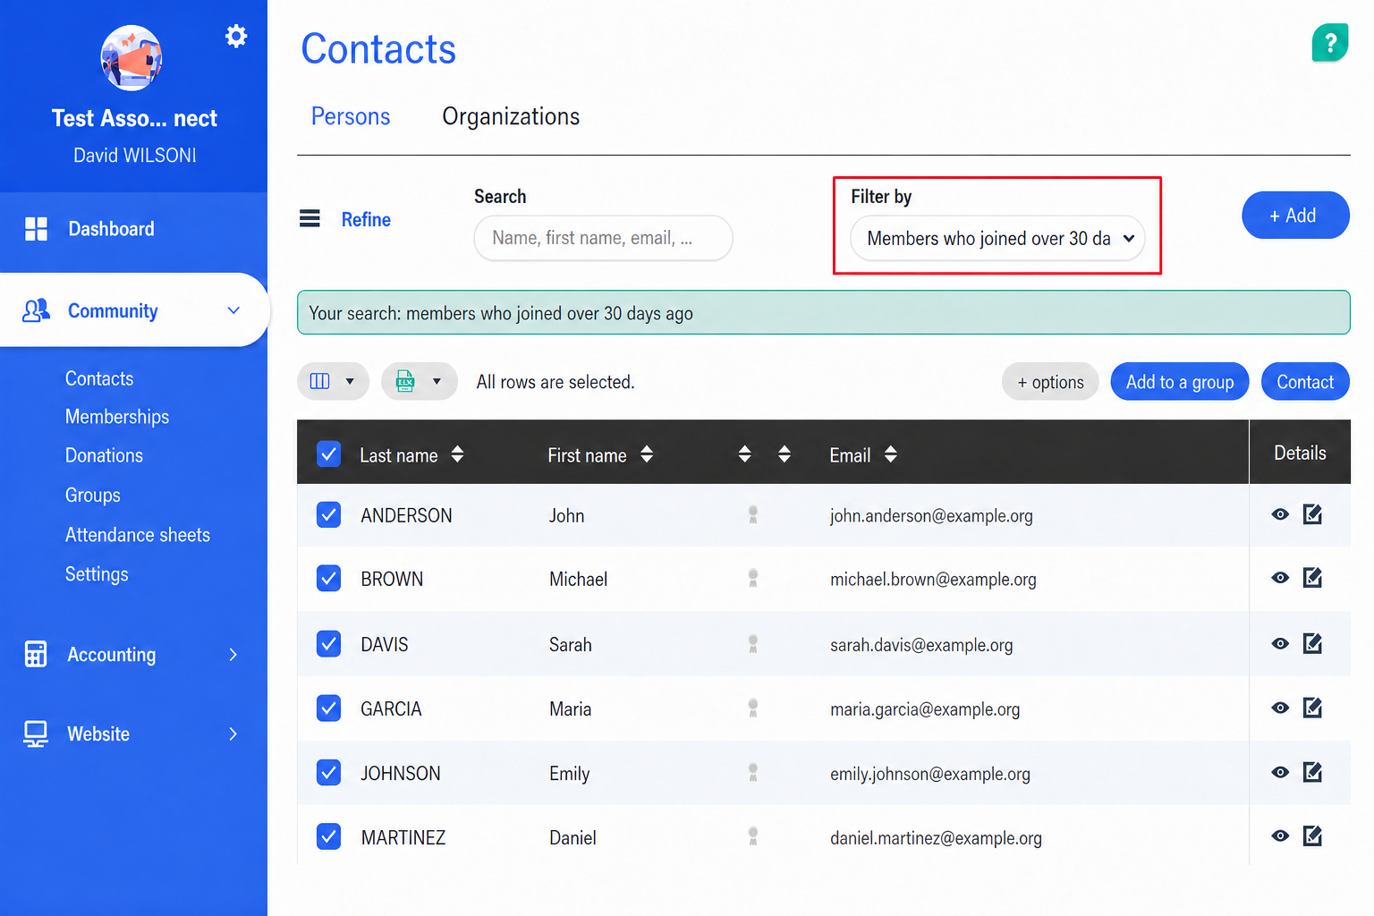Image resolution: width=1374 pixels, height=916 pixels.
Task: Sort by Last name arrows
Action: 457,454
